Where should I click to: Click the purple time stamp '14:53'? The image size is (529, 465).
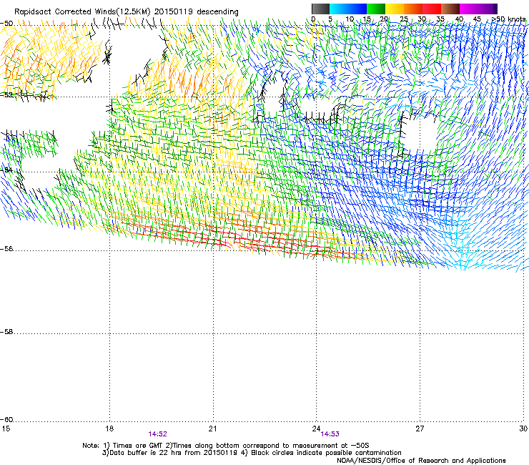[330, 434]
